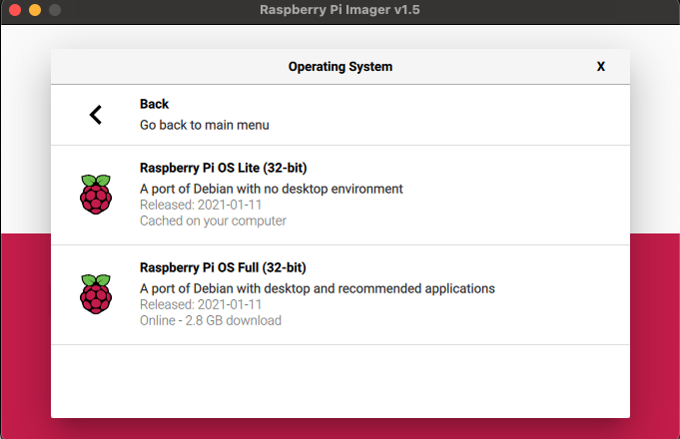The height and width of the screenshot is (439, 680).
Task: Click 'Cached on your computer' status text
Action: (x=213, y=221)
